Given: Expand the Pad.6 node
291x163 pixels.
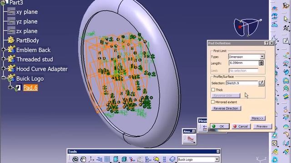Looking at the screenshot, I should 10,87.
